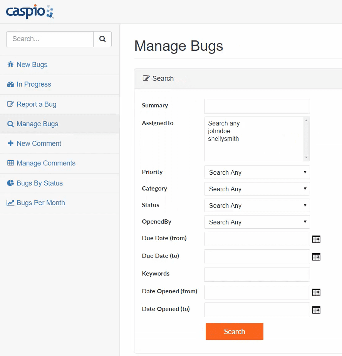Expand the Category dropdown
The width and height of the screenshot is (342, 356).
pyautogui.click(x=257, y=189)
